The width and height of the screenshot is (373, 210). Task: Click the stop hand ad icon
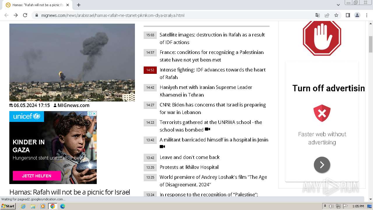point(322,38)
